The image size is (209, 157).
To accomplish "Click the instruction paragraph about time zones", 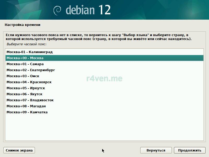I will tap(99, 37).
